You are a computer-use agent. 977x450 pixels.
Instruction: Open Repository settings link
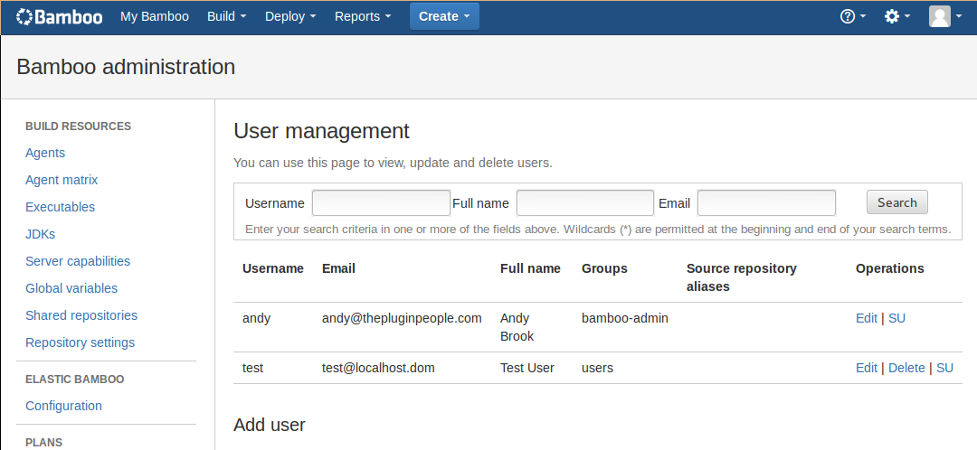pos(80,343)
